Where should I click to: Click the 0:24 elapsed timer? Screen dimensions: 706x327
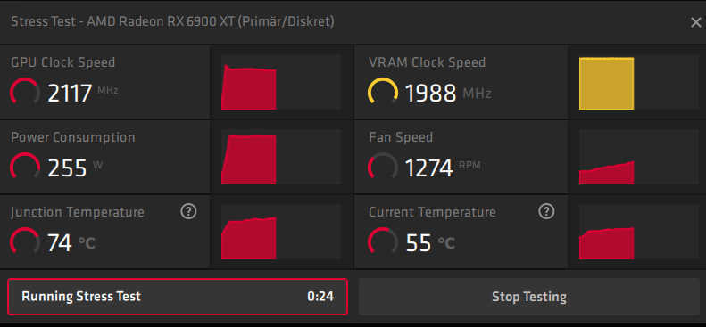(320, 297)
